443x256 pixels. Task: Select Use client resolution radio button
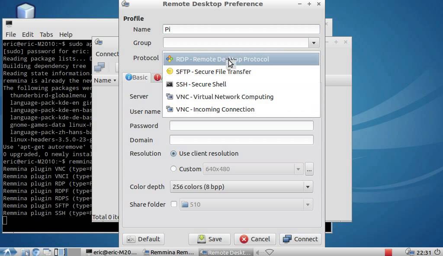tap(173, 154)
